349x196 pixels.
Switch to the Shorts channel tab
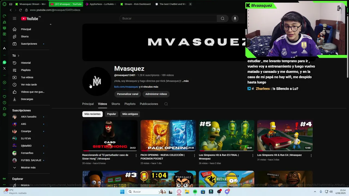click(x=116, y=104)
